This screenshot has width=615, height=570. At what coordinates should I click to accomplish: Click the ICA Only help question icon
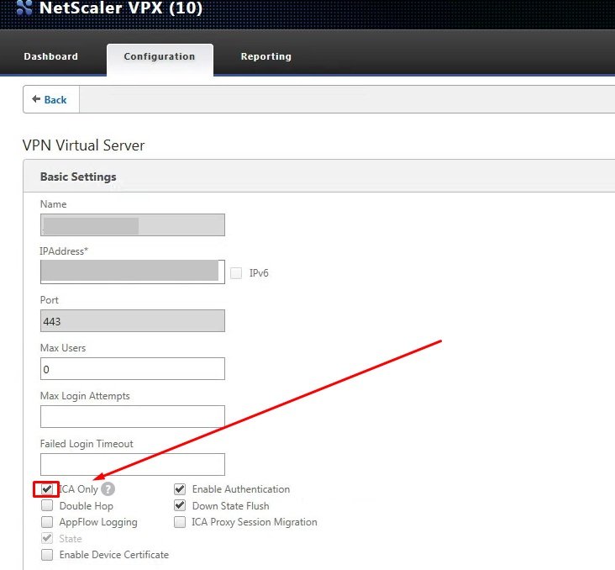click(108, 489)
